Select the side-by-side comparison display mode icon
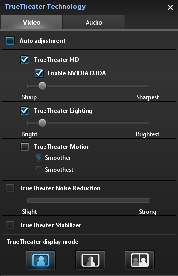The height and width of the screenshot is (276, 178). point(139,260)
